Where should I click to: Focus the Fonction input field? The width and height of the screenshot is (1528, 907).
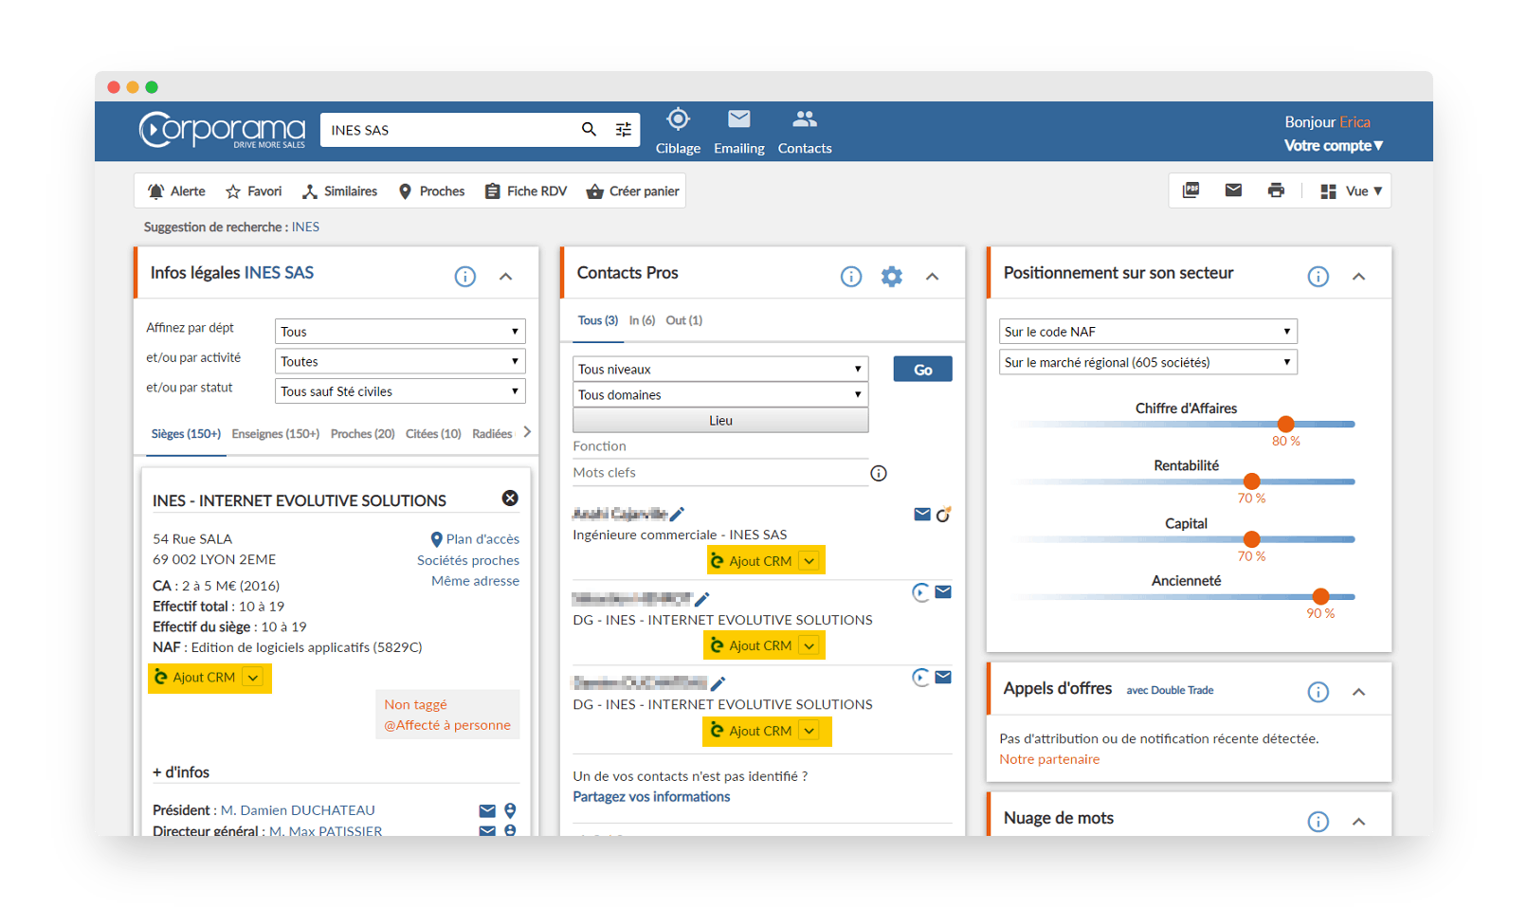click(720, 446)
